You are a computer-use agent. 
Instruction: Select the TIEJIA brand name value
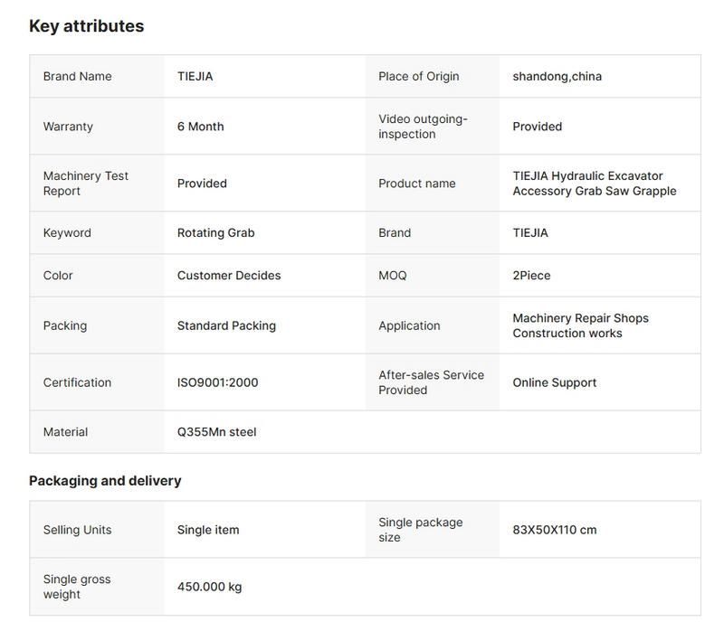coord(195,77)
